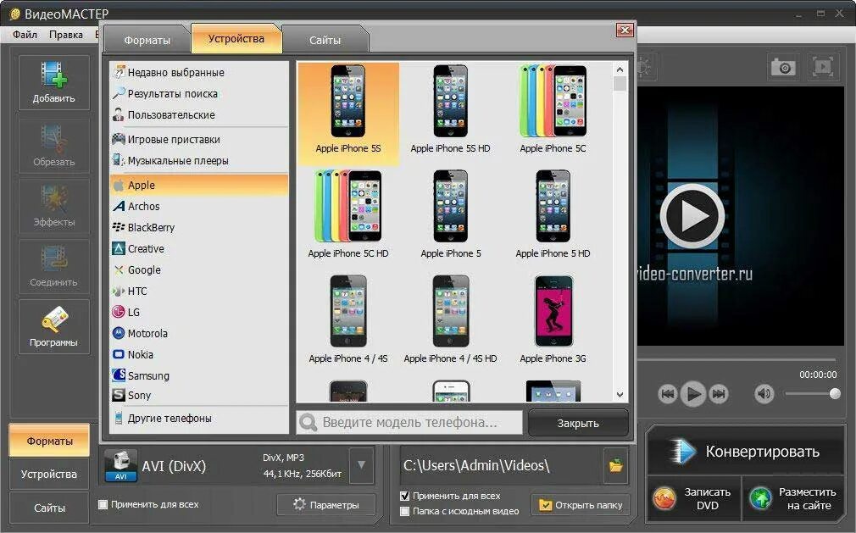Uncheck Применить для всех under output path
Viewport: 856px width, 533px height.
click(x=404, y=496)
